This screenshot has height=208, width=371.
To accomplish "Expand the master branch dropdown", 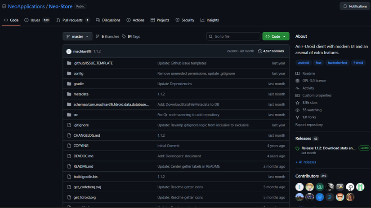I will click(x=77, y=36).
